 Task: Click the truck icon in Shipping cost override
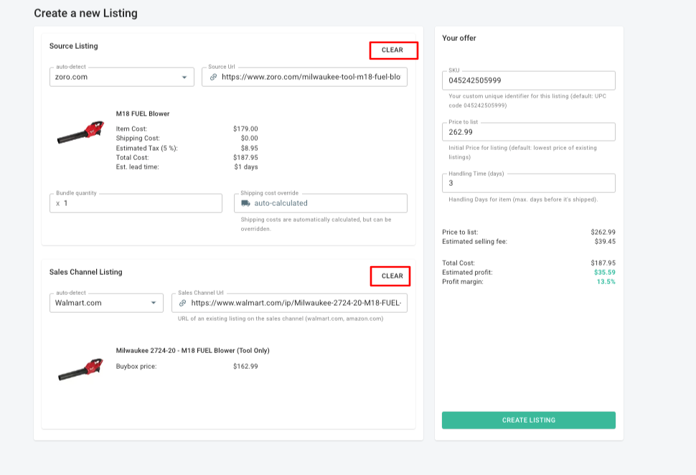click(245, 203)
